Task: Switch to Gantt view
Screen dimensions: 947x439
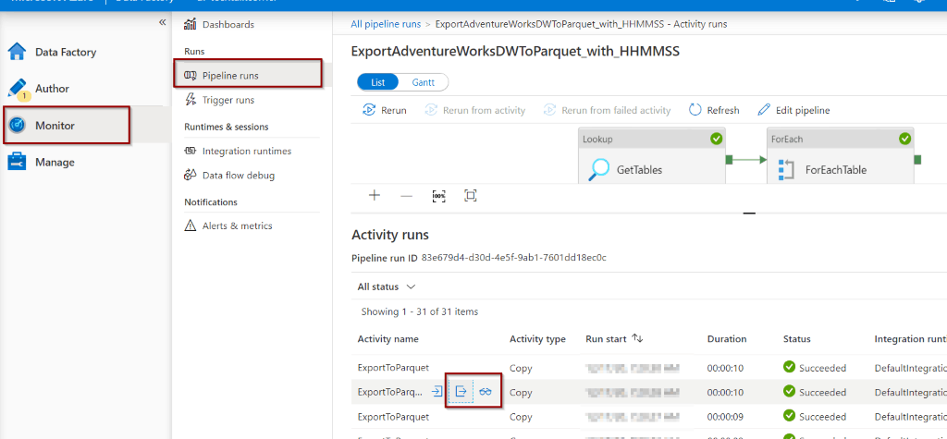Action: [x=424, y=83]
